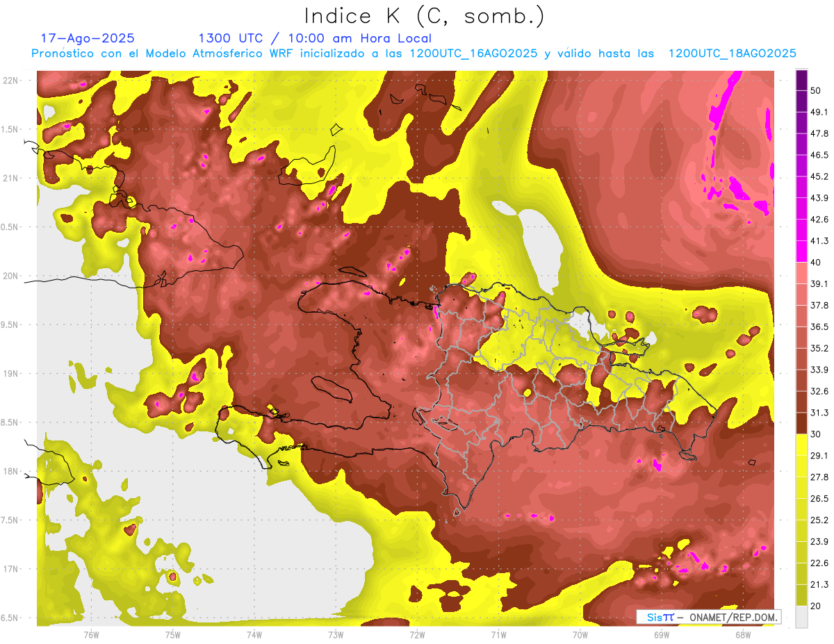Click the '71W' longitude axis label
The image size is (834, 644).
(498, 634)
